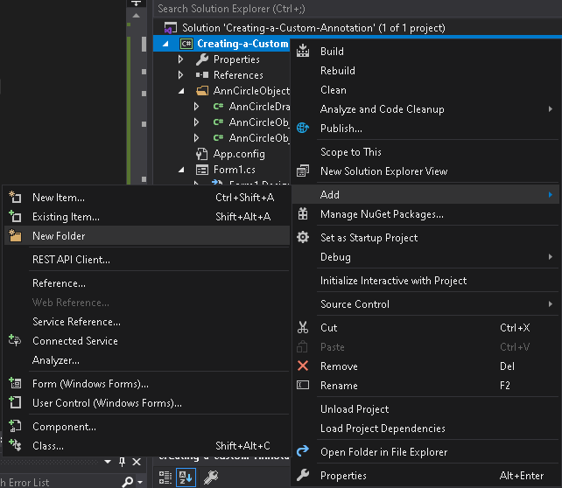The height and width of the screenshot is (488, 562).
Task: Click the red X Remove icon
Action: (303, 366)
